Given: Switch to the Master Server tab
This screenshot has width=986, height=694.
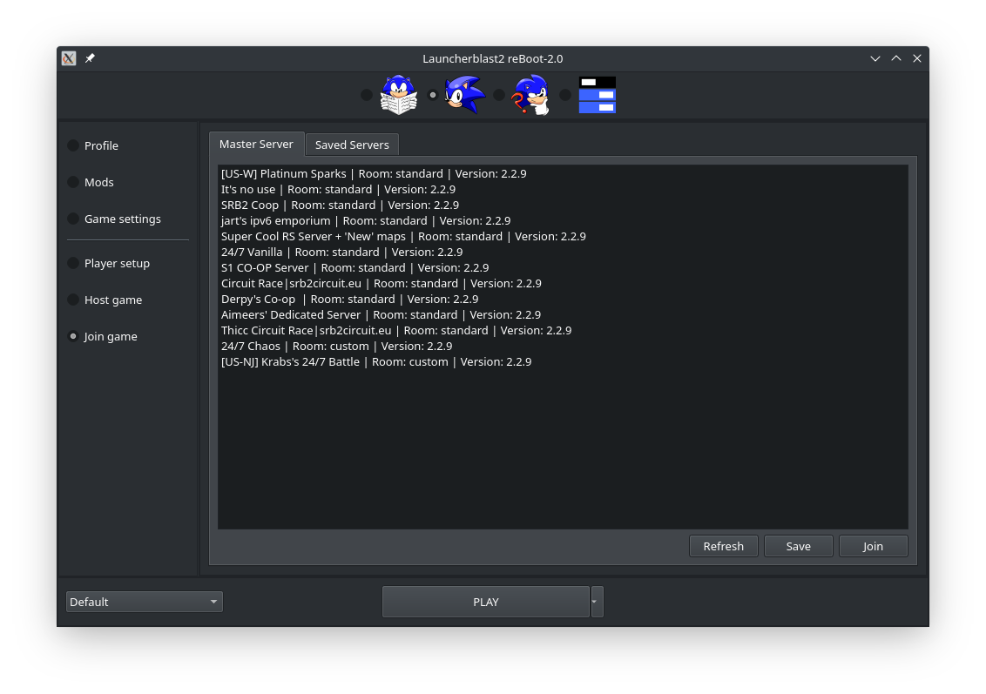Looking at the screenshot, I should pyautogui.click(x=257, y=144).
